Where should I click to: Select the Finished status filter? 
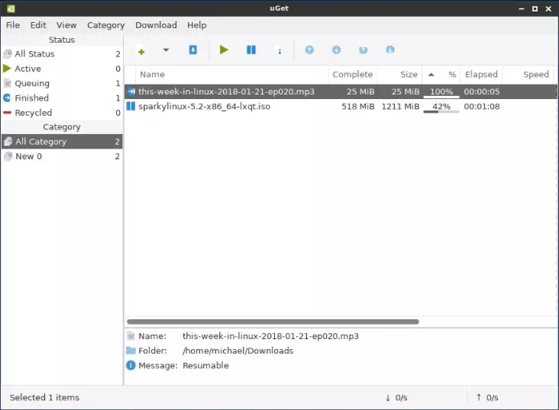tap(31, 98)
